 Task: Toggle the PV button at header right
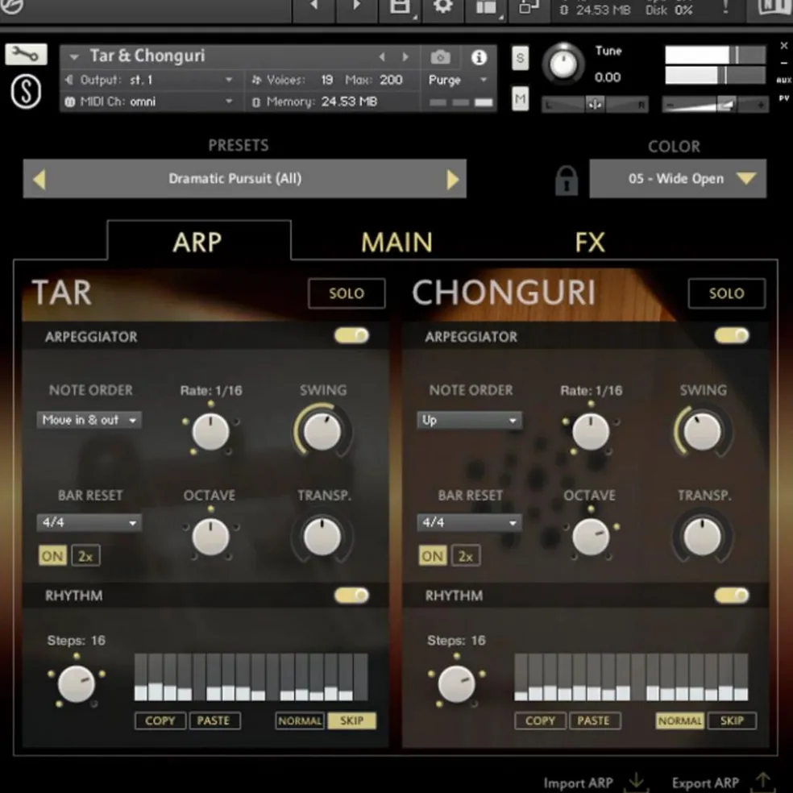783,98
